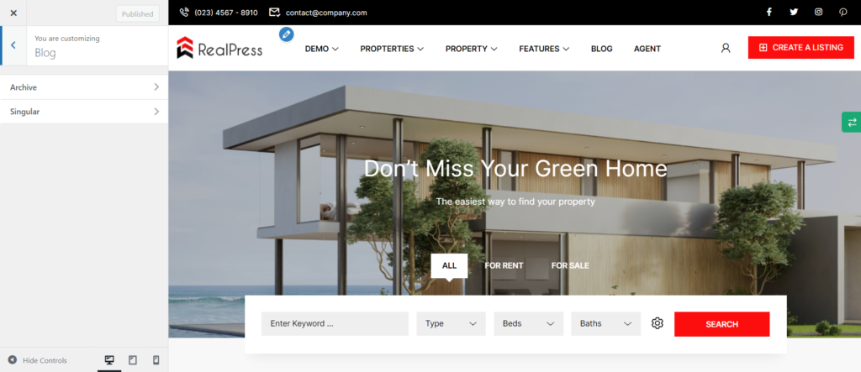Open the Beds dropdown
This screenshot has height=372, width=861.
(x=529, y=324)
